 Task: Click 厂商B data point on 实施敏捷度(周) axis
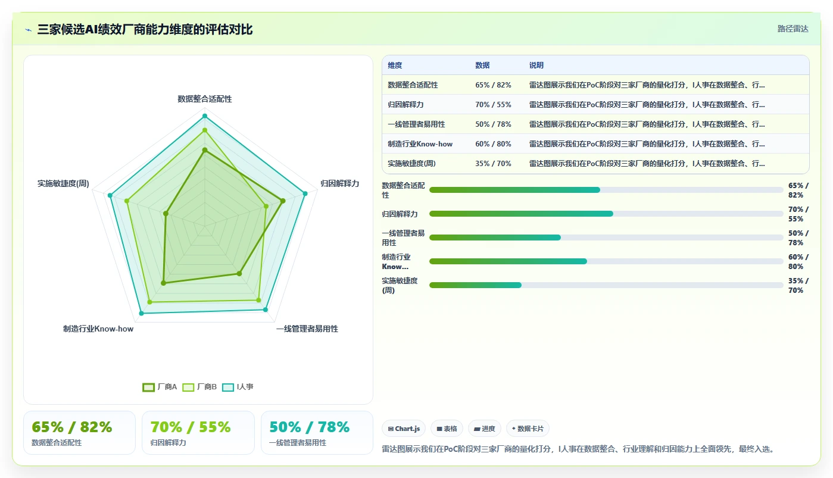point(126,201)
